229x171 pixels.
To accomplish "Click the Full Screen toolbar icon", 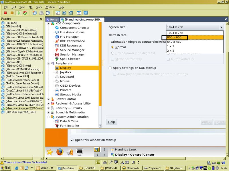I will 64,13.
